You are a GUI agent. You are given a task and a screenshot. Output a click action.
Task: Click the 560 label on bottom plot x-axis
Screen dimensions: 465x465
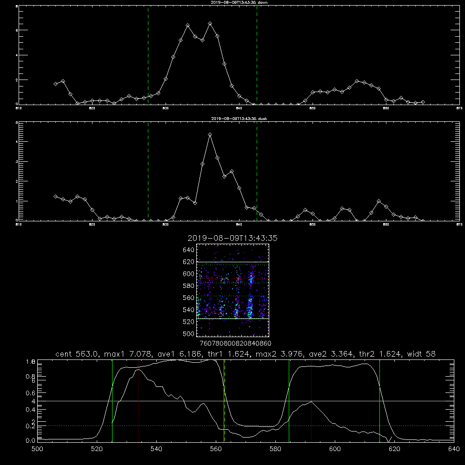click(216, 449)
